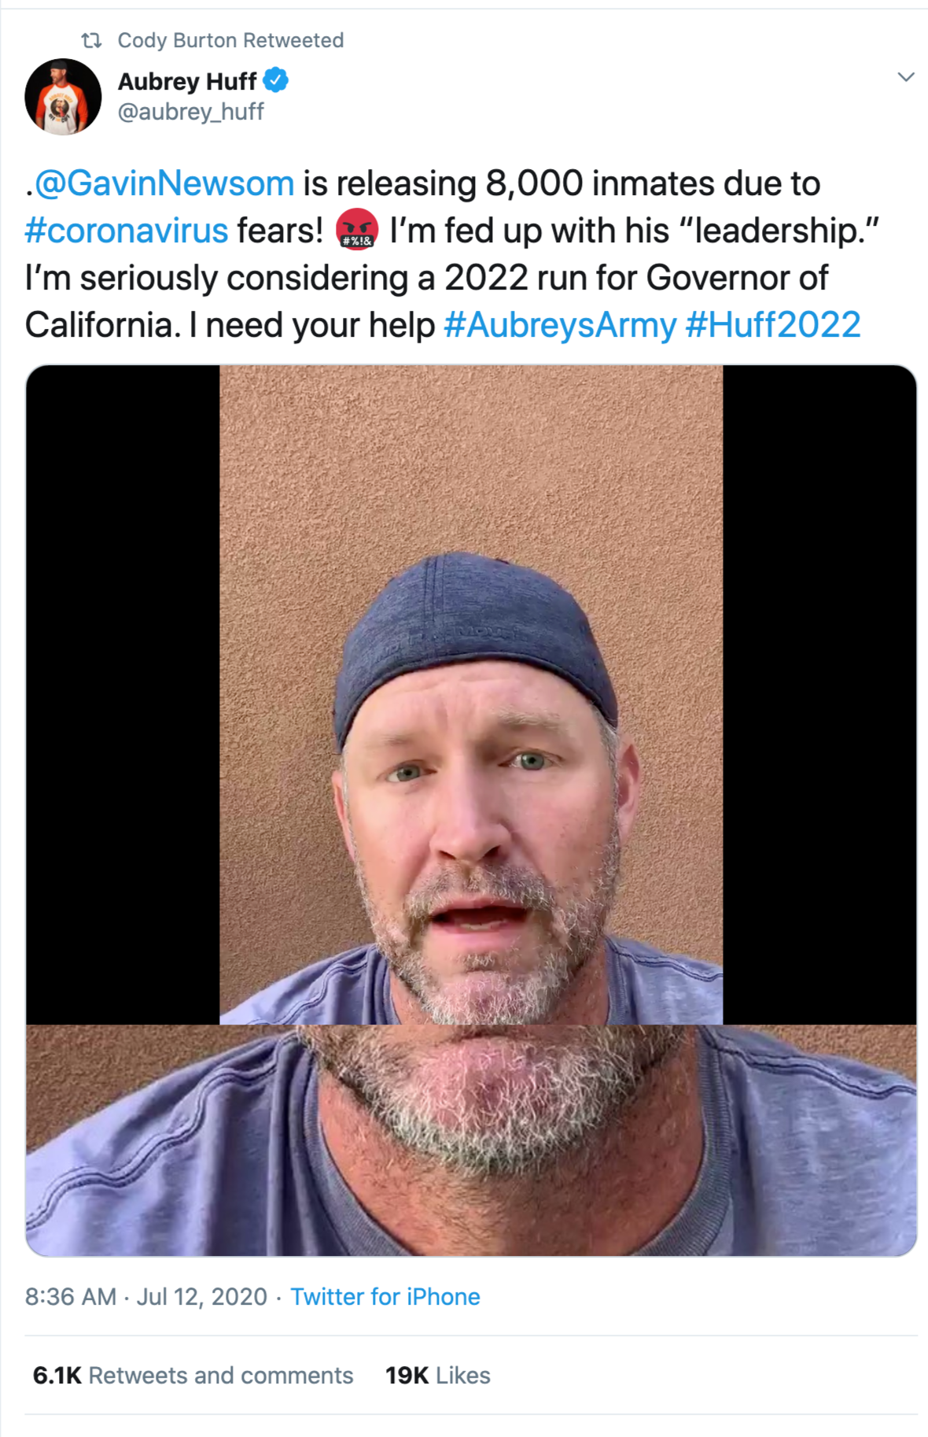Click the blue verified badge icon
Viewport: 928px width, 1437px height.
coord(276,80)
